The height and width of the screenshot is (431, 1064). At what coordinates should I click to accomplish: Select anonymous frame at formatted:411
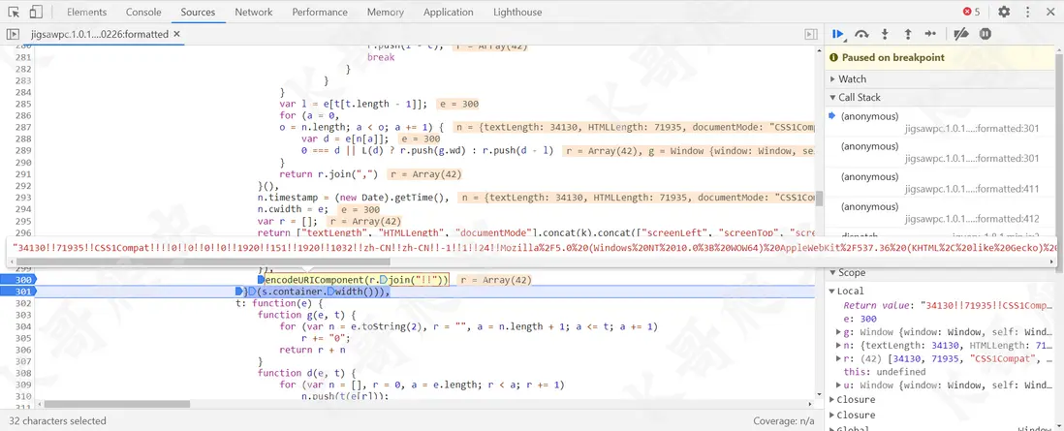tap(867, 176)
